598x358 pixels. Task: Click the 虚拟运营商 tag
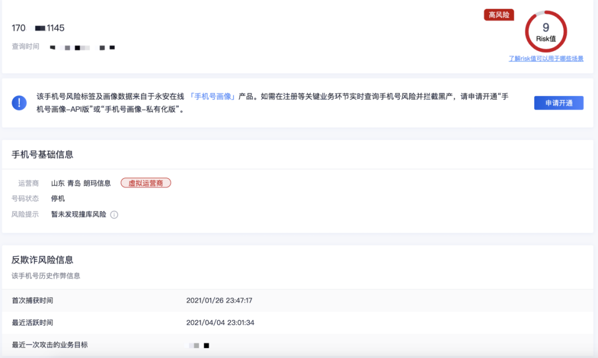click(146, 183)
